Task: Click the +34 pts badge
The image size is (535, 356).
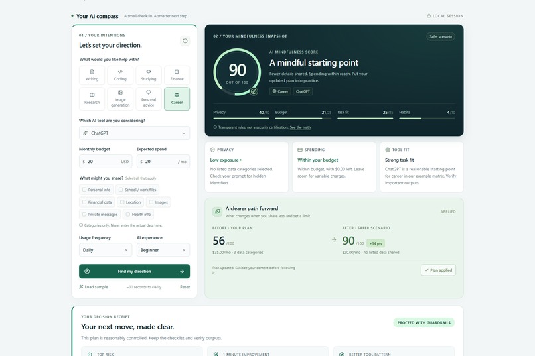Action: (376, 243)
